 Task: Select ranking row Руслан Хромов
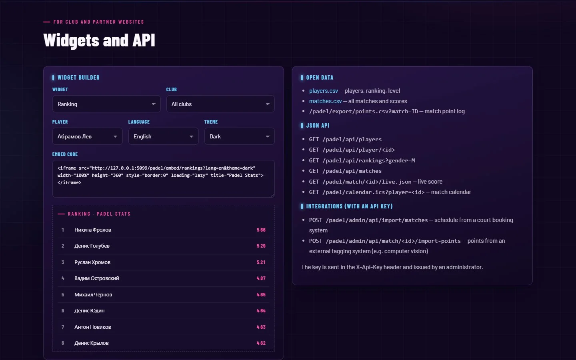click(x=164, y=262)
